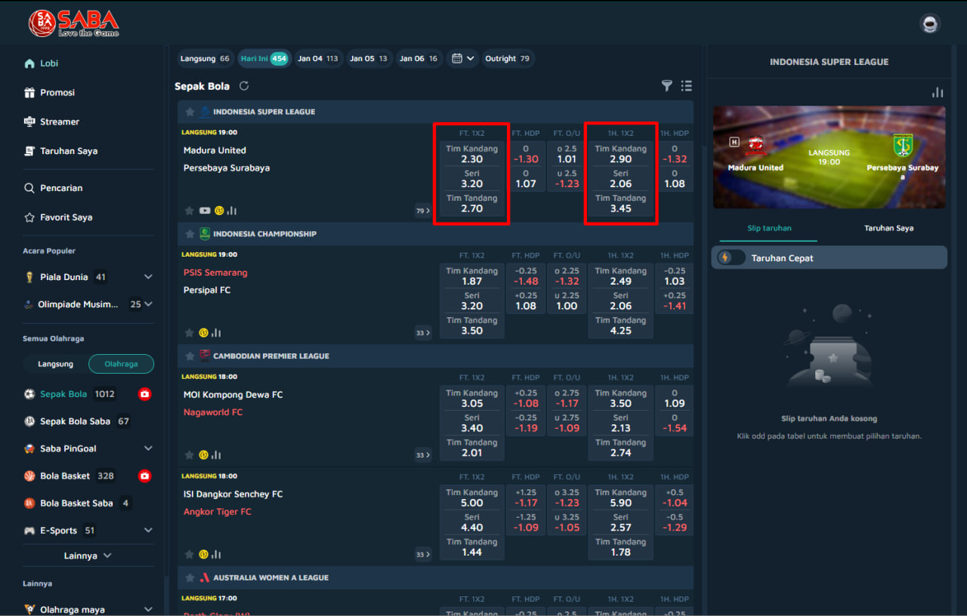Switch layout with the list view icon
Image resolution: width=967 pixels, height=616 pixels.
[x=686, y=86]
